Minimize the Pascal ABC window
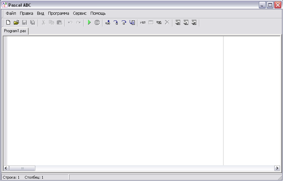This screenshot has width=283, height=181. point(262,5)
